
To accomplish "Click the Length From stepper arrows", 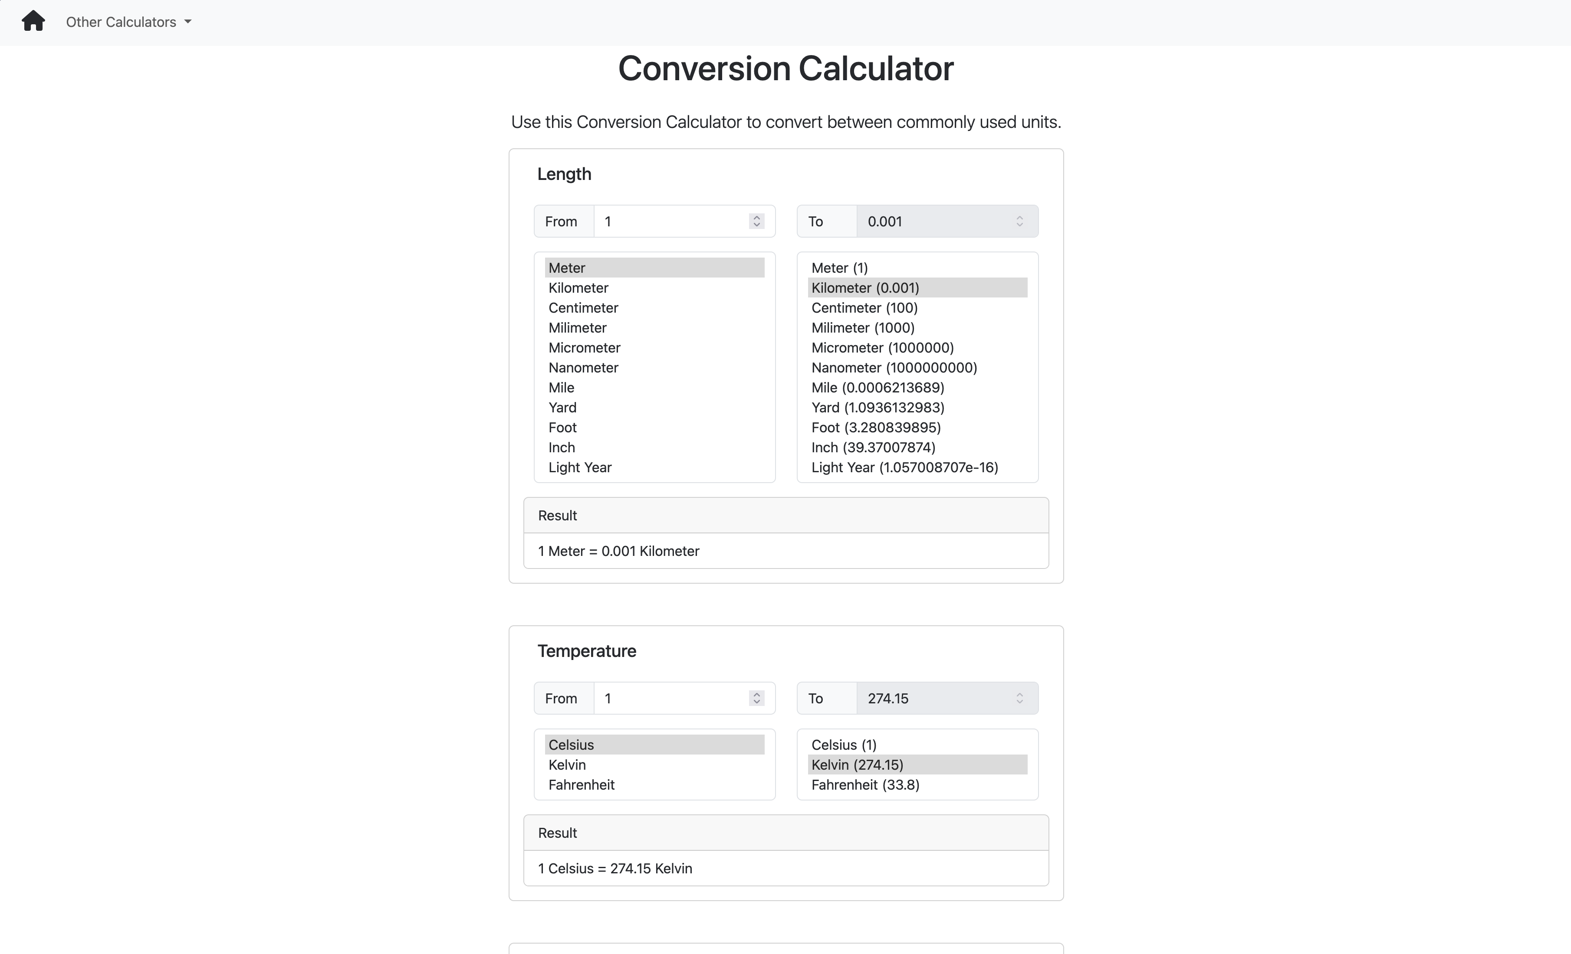I will pos(756,221).
